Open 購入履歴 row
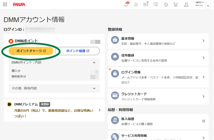The width and height of the screenshot is (214, 140). 158,121
